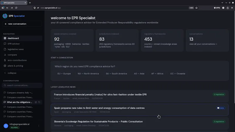Image resolution: width=235 pixels, height=132 pixels.
Task: Click the compare bar-chart icon
Action: coord(5,55)
